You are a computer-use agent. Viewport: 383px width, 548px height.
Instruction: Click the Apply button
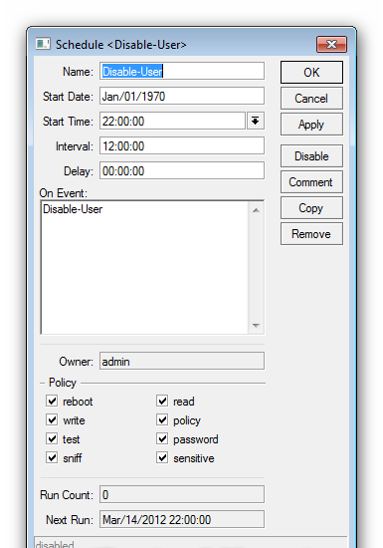coord(311,125)
